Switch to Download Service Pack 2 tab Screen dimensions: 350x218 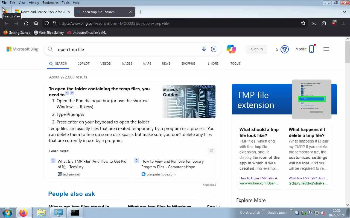42,12
